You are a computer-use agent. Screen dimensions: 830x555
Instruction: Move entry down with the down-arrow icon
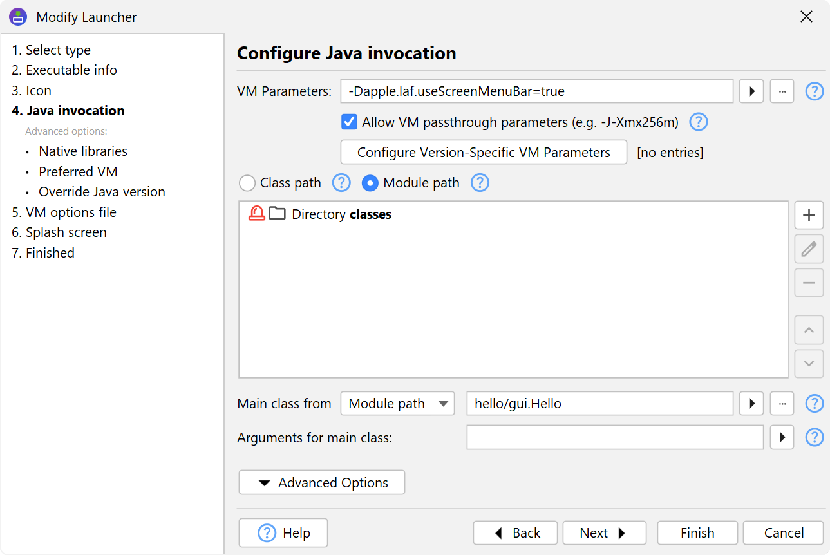coord(809,364)
